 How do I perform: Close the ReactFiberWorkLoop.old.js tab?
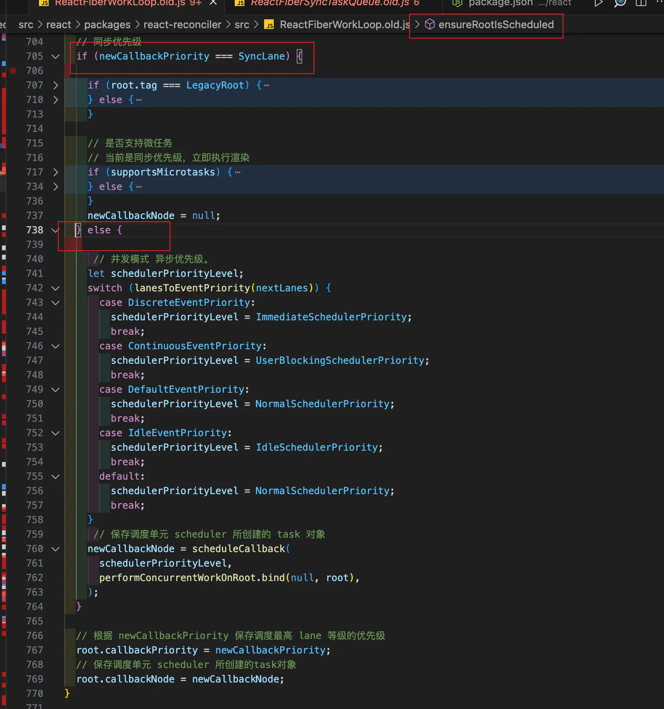pyautogui.click(x=213, y=3)
